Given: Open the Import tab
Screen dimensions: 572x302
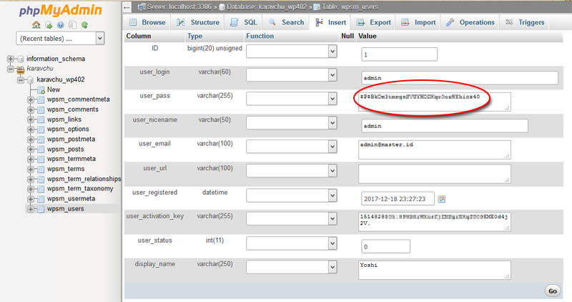Looking at the screenshot, I should 419,22.
